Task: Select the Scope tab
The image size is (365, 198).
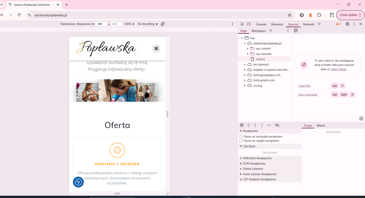Action: pyautogui.click(x=308, y=126)
